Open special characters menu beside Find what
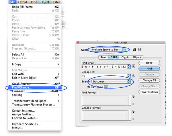Viewport: 172px width, 136px height. tap(133, 66)
